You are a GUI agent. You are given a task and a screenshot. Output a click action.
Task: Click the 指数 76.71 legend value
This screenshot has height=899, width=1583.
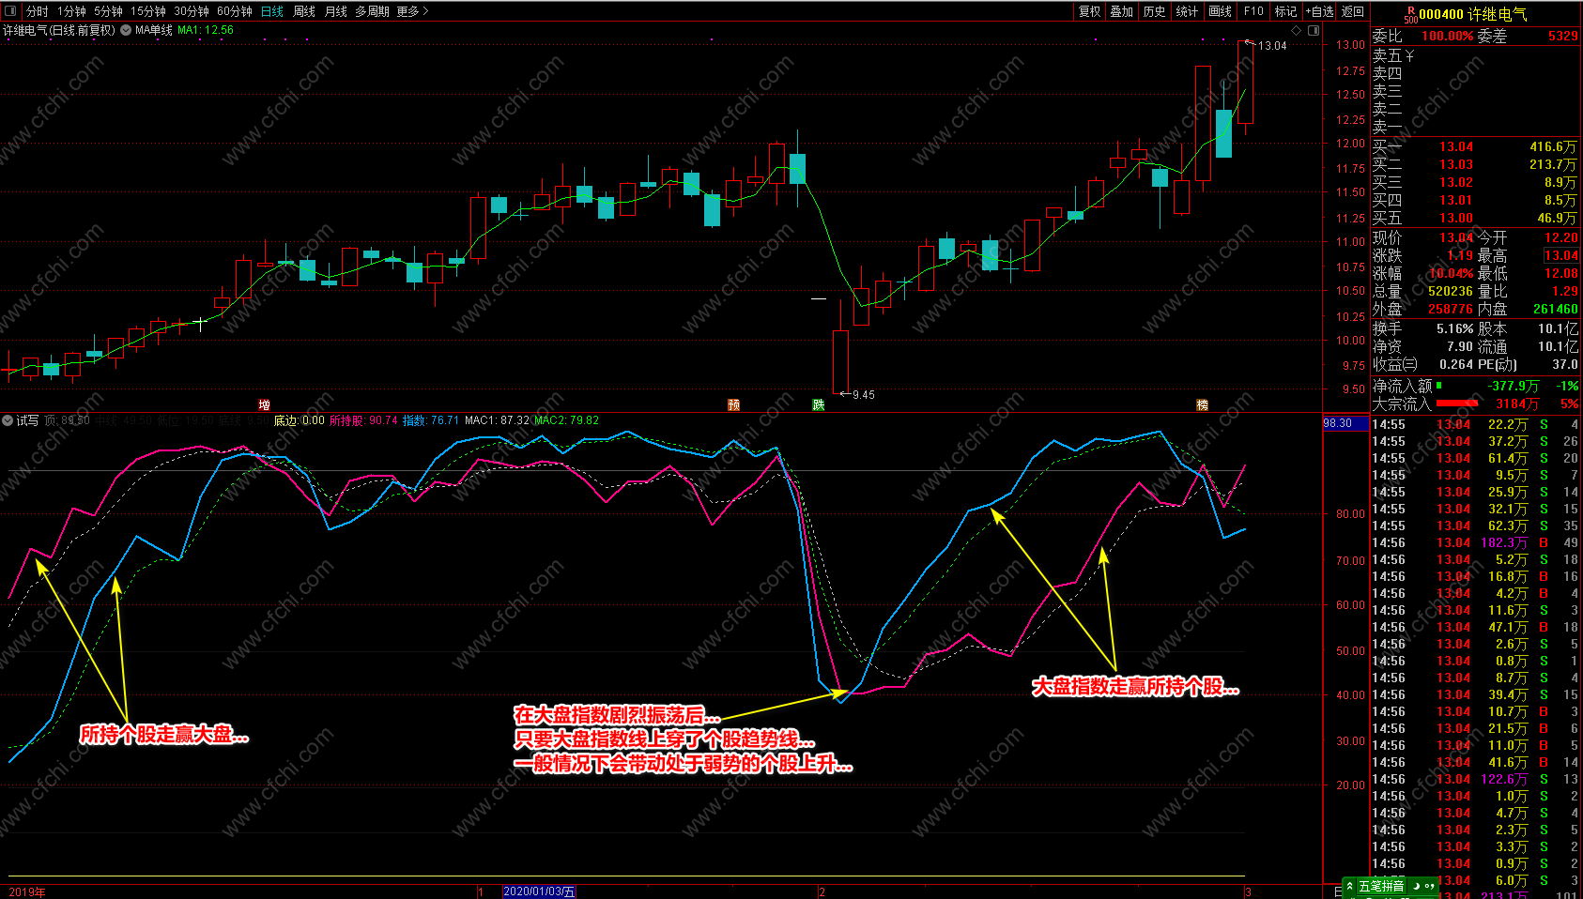(x=431, y=420)
